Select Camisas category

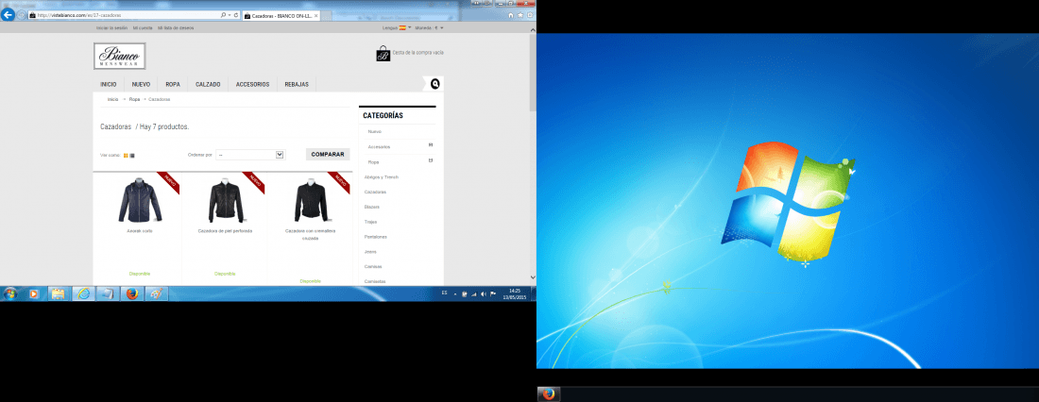click(373, 266)
